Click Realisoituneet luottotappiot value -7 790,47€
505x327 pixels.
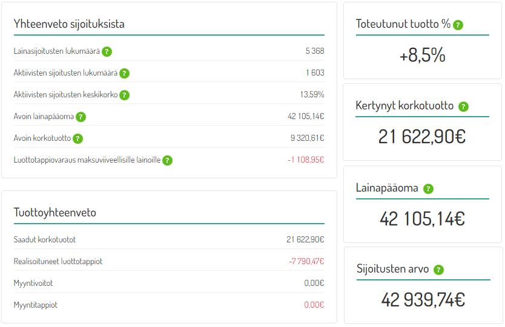[x=306, y=261]
